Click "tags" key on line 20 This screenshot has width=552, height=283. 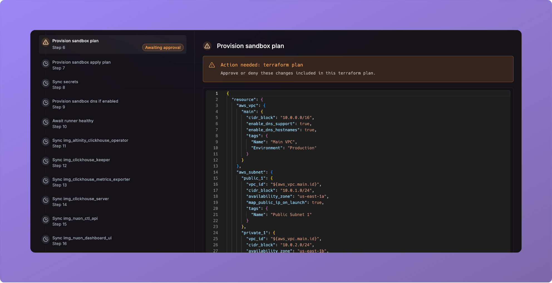253,208
